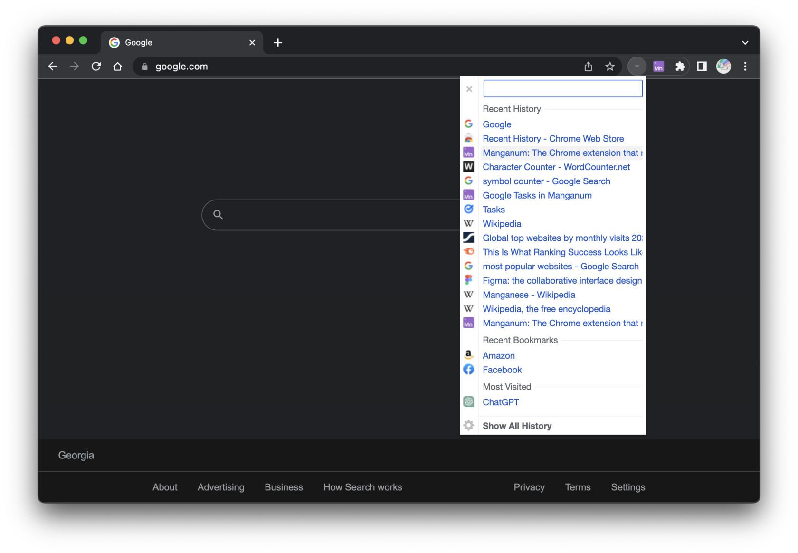The height and width of the screenshot is (553, 798).
Task: Open the Terms footer link
Action: pyautogui.click(x=578, y=487)
